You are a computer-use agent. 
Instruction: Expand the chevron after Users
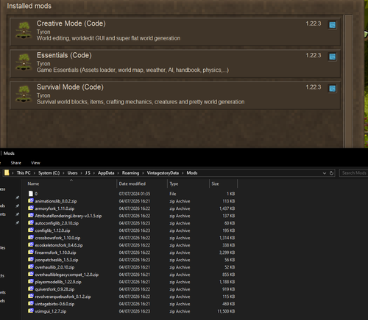click(x=81, y=173)
